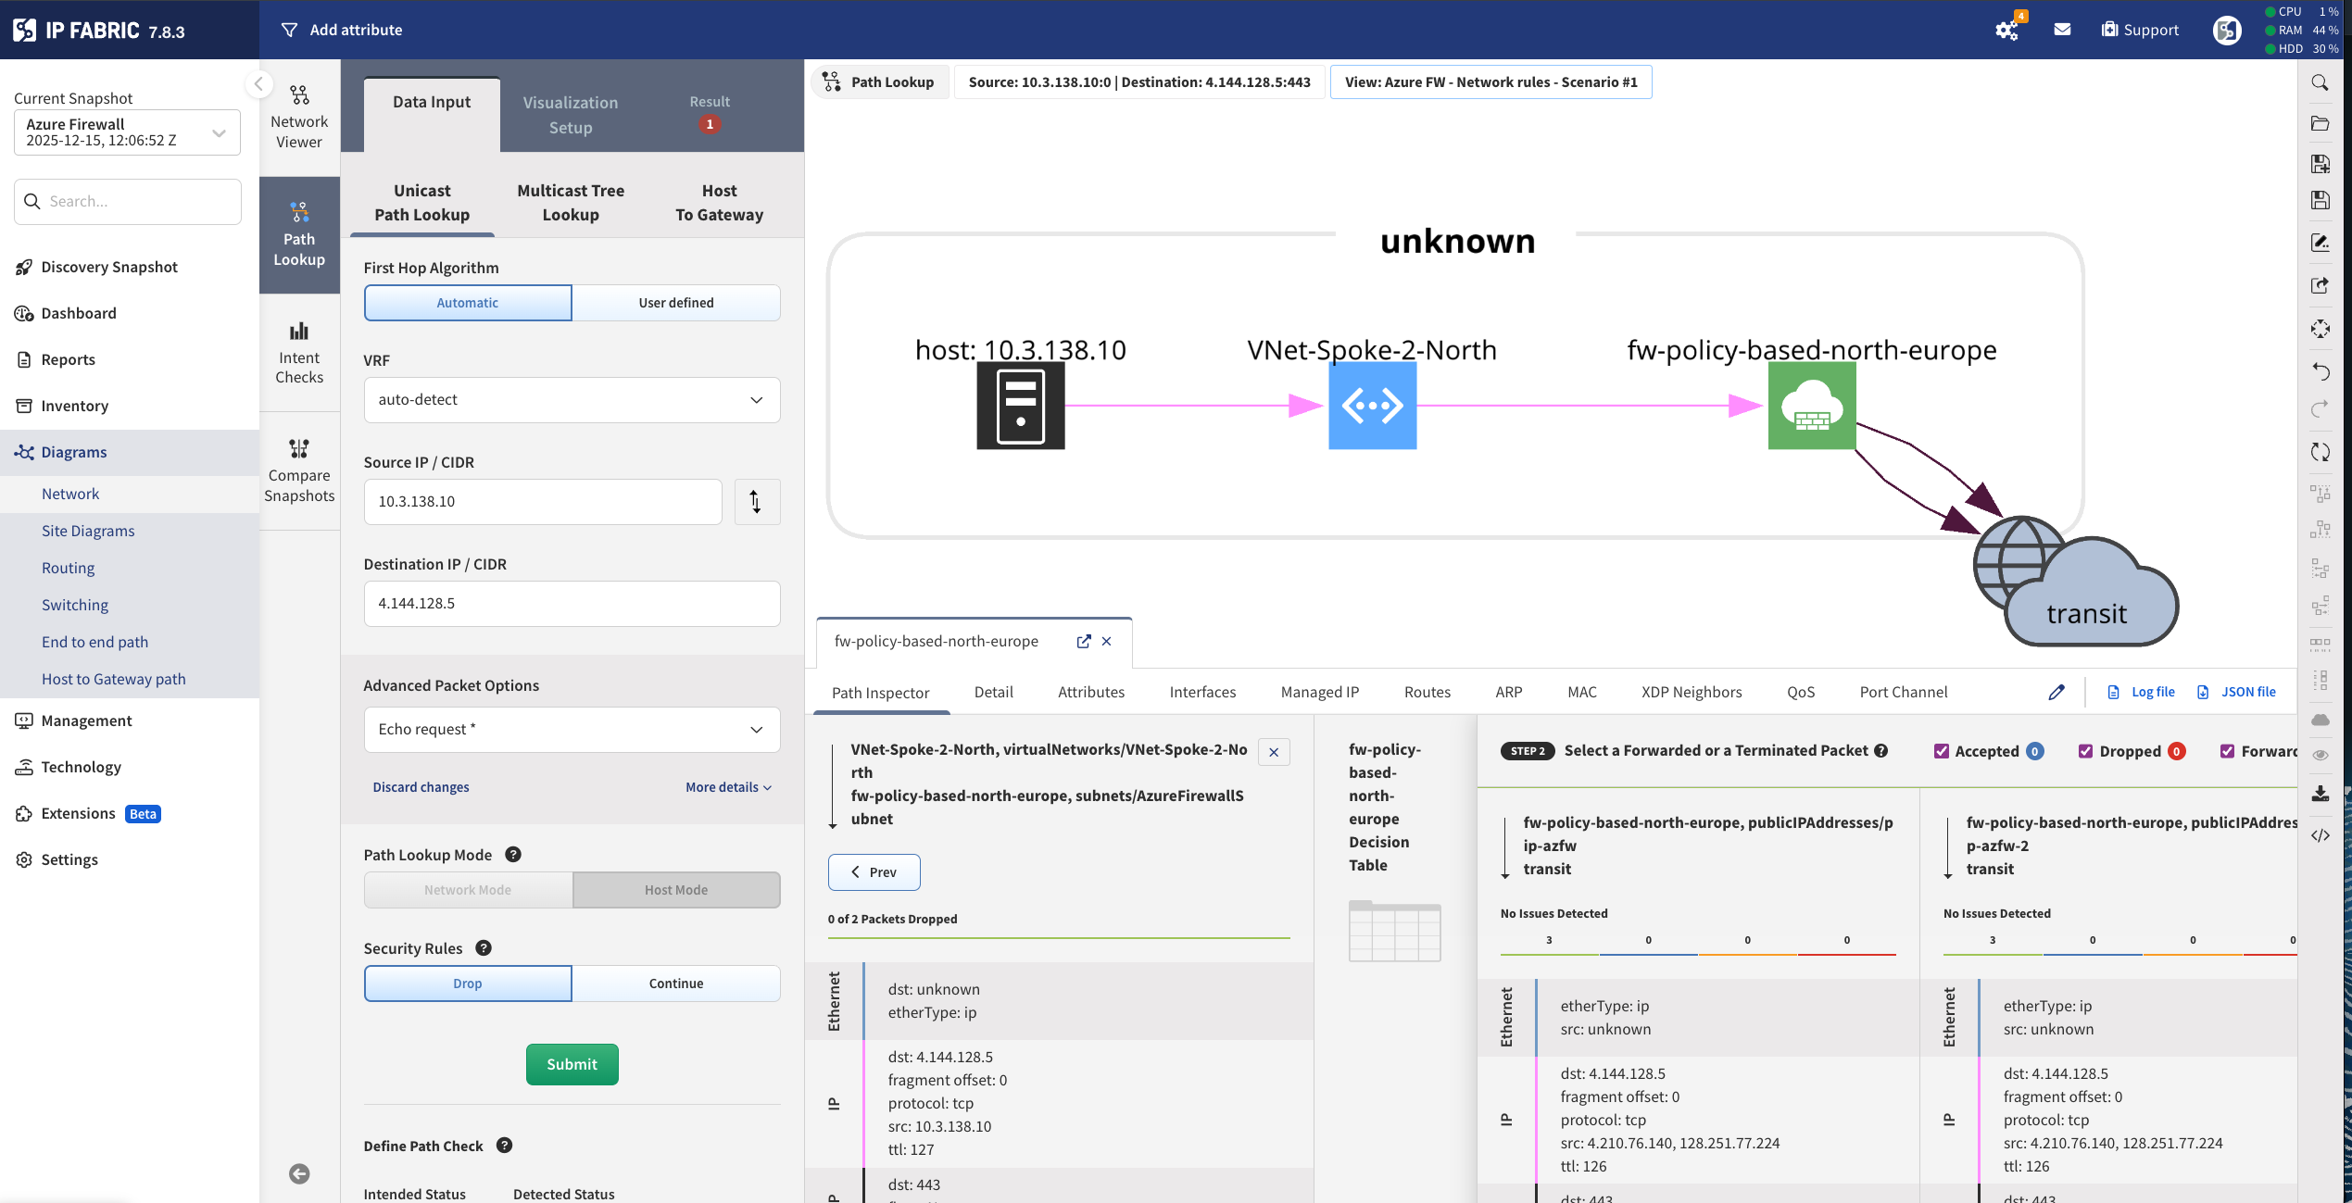Click the mail envelope icon in top bar
Viewport: 2352px width, 1203px height.
pos(2063,30)
